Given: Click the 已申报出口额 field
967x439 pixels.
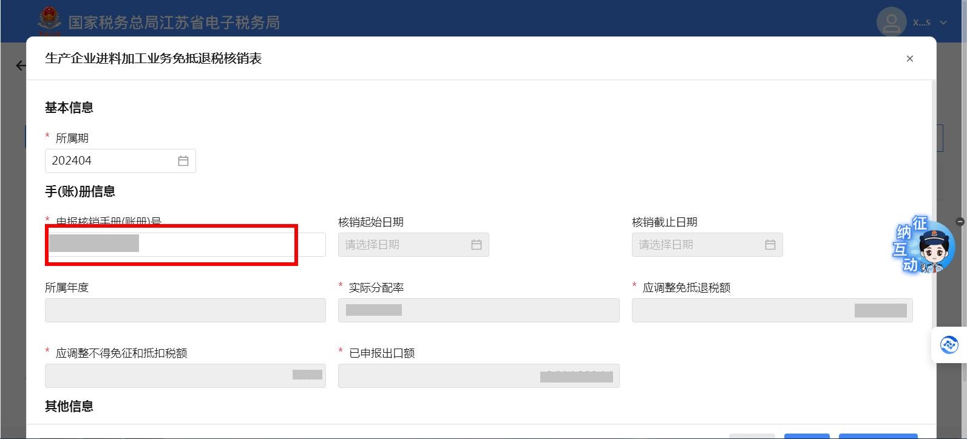Looking at the screenshot, I should [478, 376].
